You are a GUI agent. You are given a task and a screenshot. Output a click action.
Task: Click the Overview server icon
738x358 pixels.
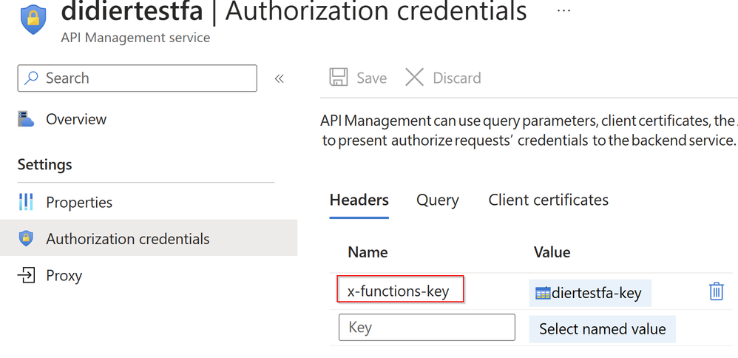[x=27, y=119]
